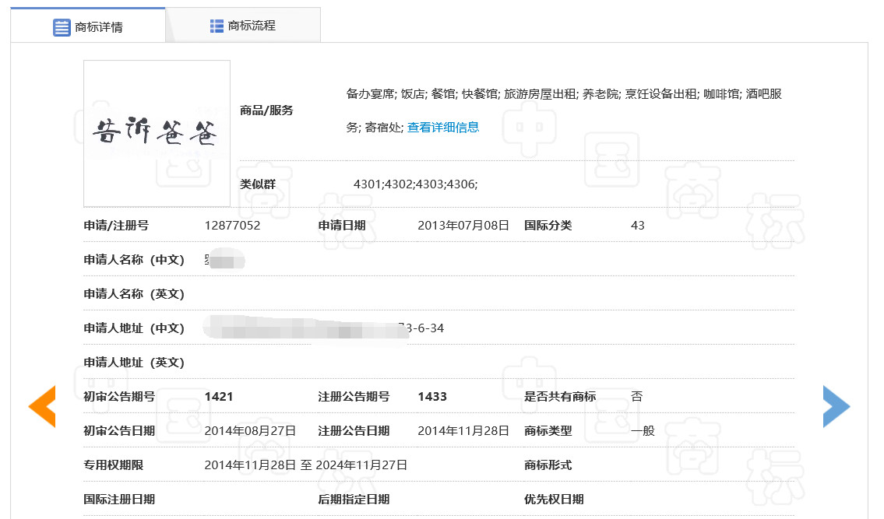This screenshot has width=884, height=519.
Task: Select registration number 12877052
Action: click(x=232, y=226)
